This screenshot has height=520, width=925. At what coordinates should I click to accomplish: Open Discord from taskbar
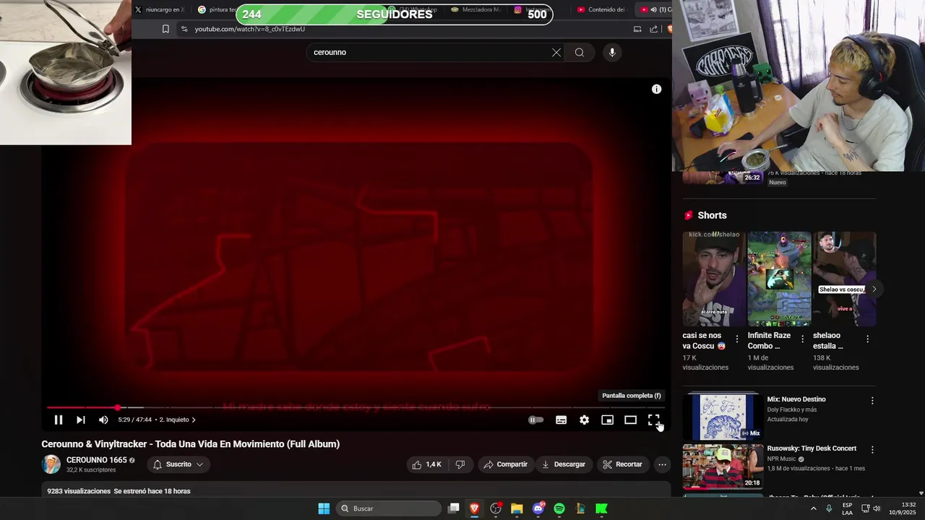coord(538,508)
